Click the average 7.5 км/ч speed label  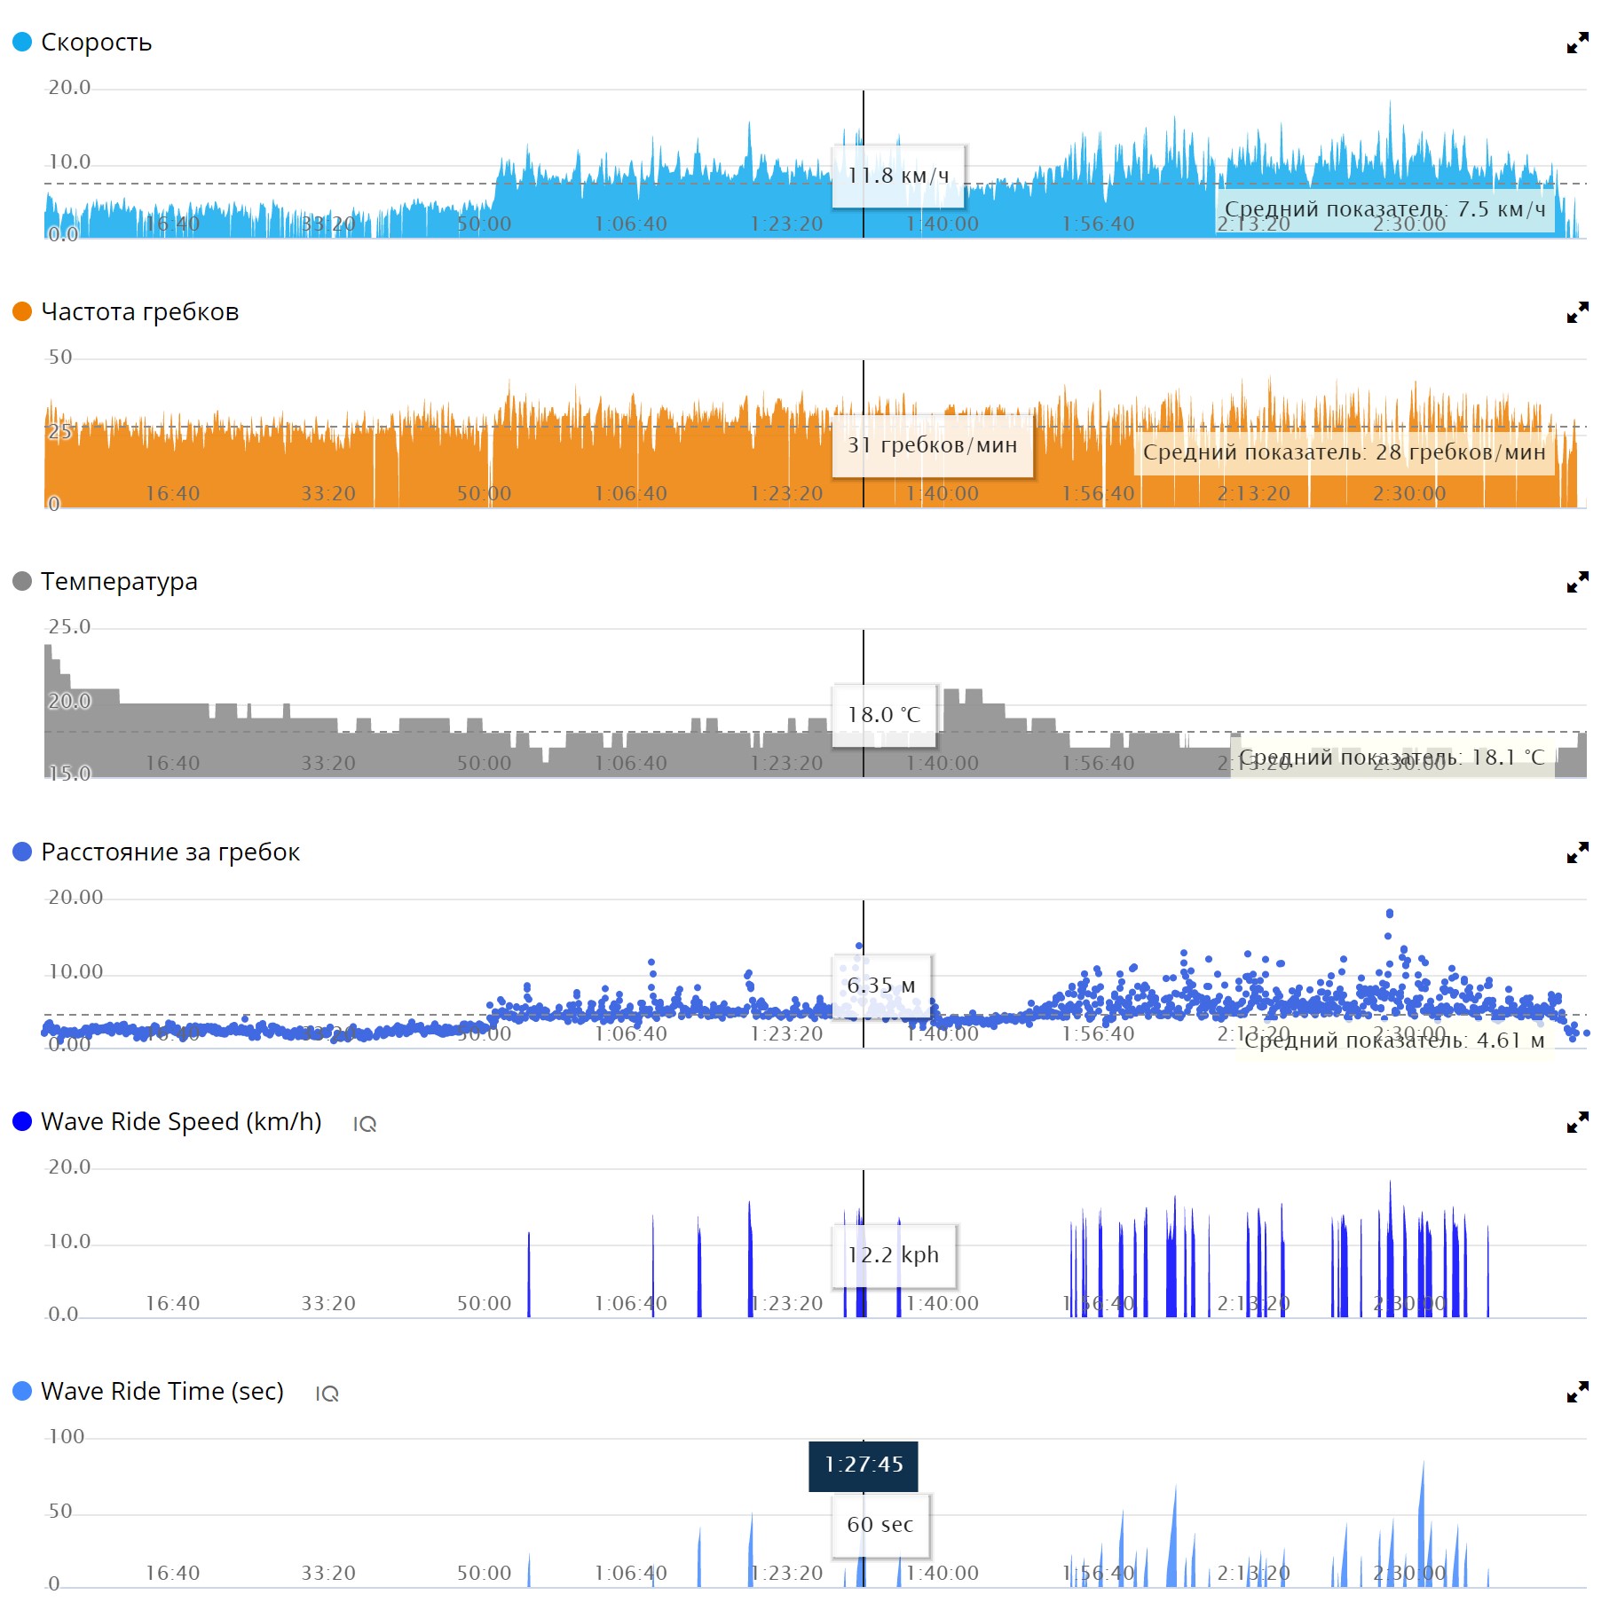[1384, 209]
